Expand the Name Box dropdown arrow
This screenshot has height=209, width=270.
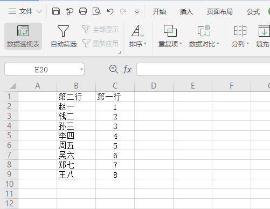pos(81,70)
